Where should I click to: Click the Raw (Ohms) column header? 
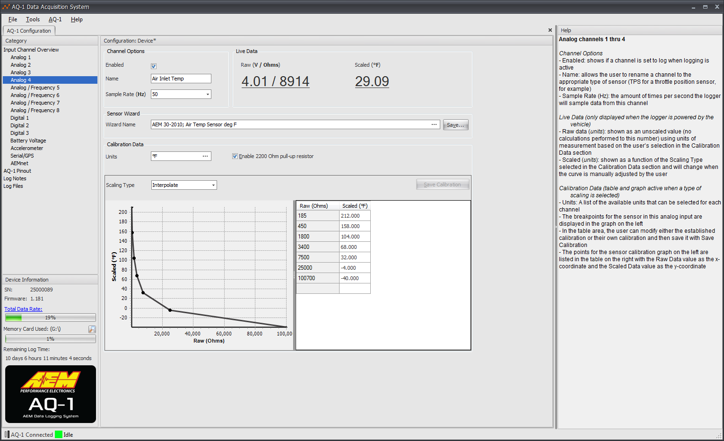[x=318, y=206]
